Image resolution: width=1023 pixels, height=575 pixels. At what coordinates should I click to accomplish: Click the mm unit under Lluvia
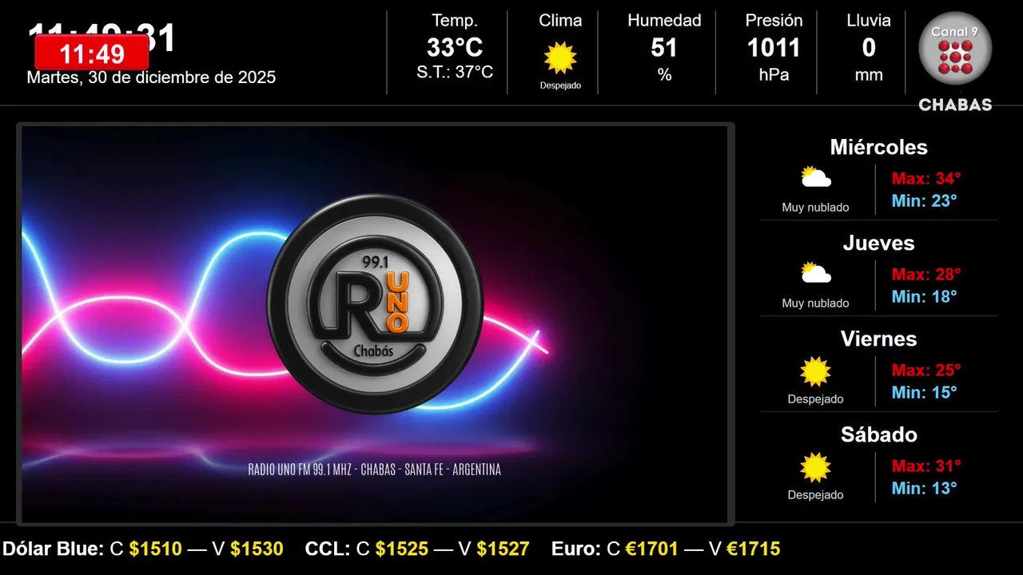[869, 75]
